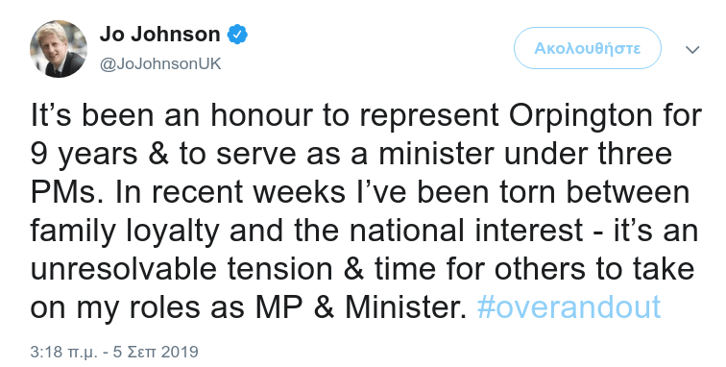Click 'unresolvable tension' in the tweet text
This screenshot has width=726, height=367.
tap(181, 269)
